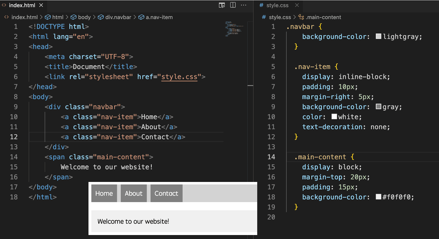
Task: Click the style.css link in the href attribute
Action: point(179,77)
